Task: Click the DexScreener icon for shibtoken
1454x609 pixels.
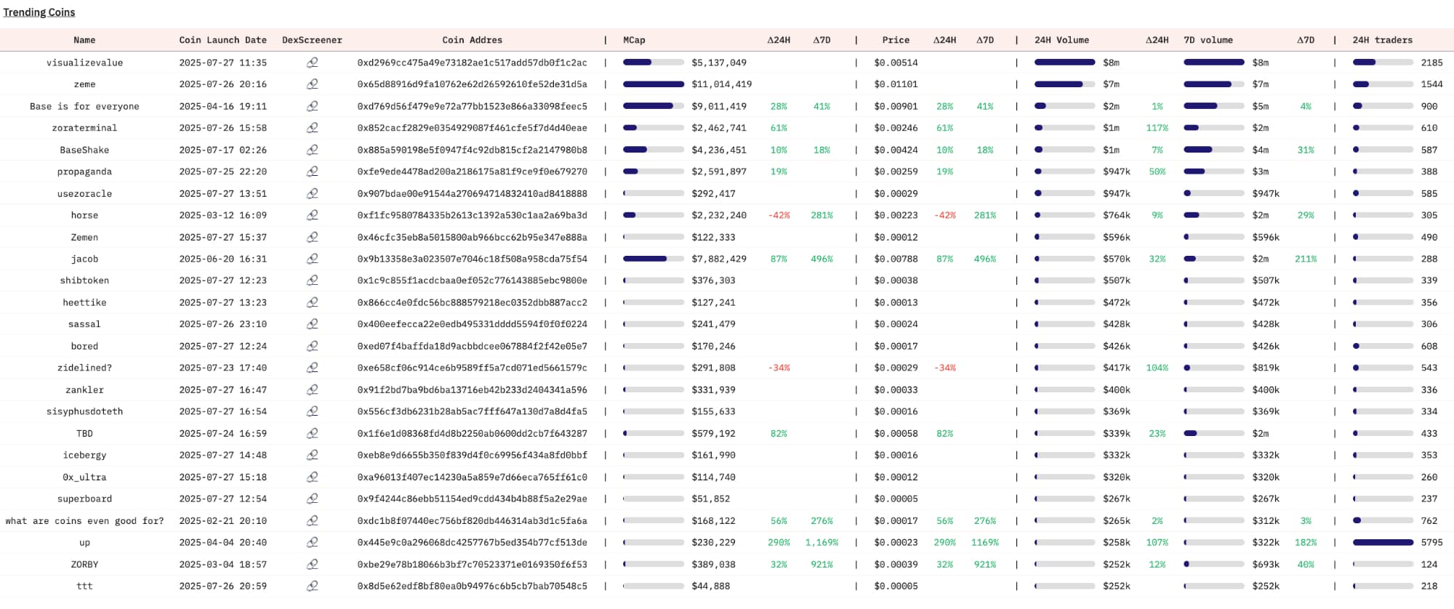Action: coord(312,281)
